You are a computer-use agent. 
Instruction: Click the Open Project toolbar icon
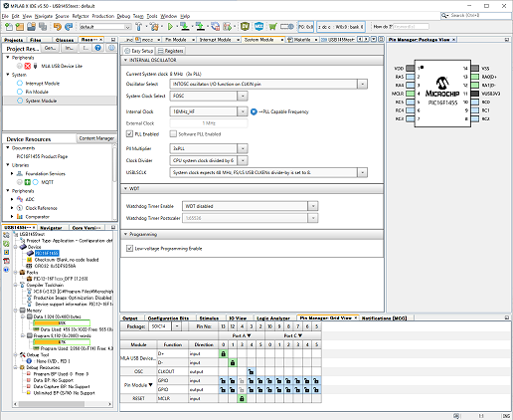pos(31,27)
